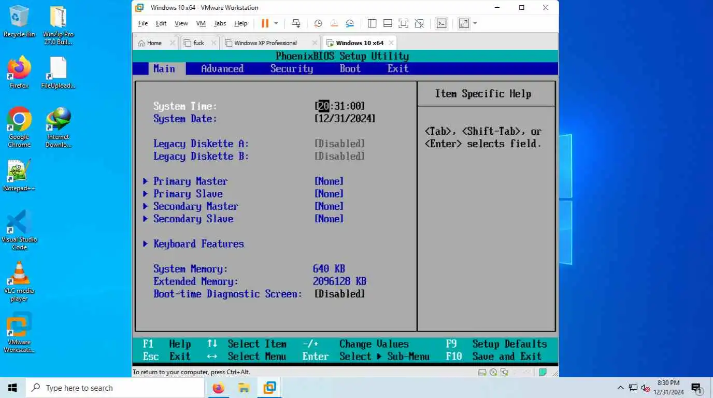Click the taskbar search box

[115, 388]
